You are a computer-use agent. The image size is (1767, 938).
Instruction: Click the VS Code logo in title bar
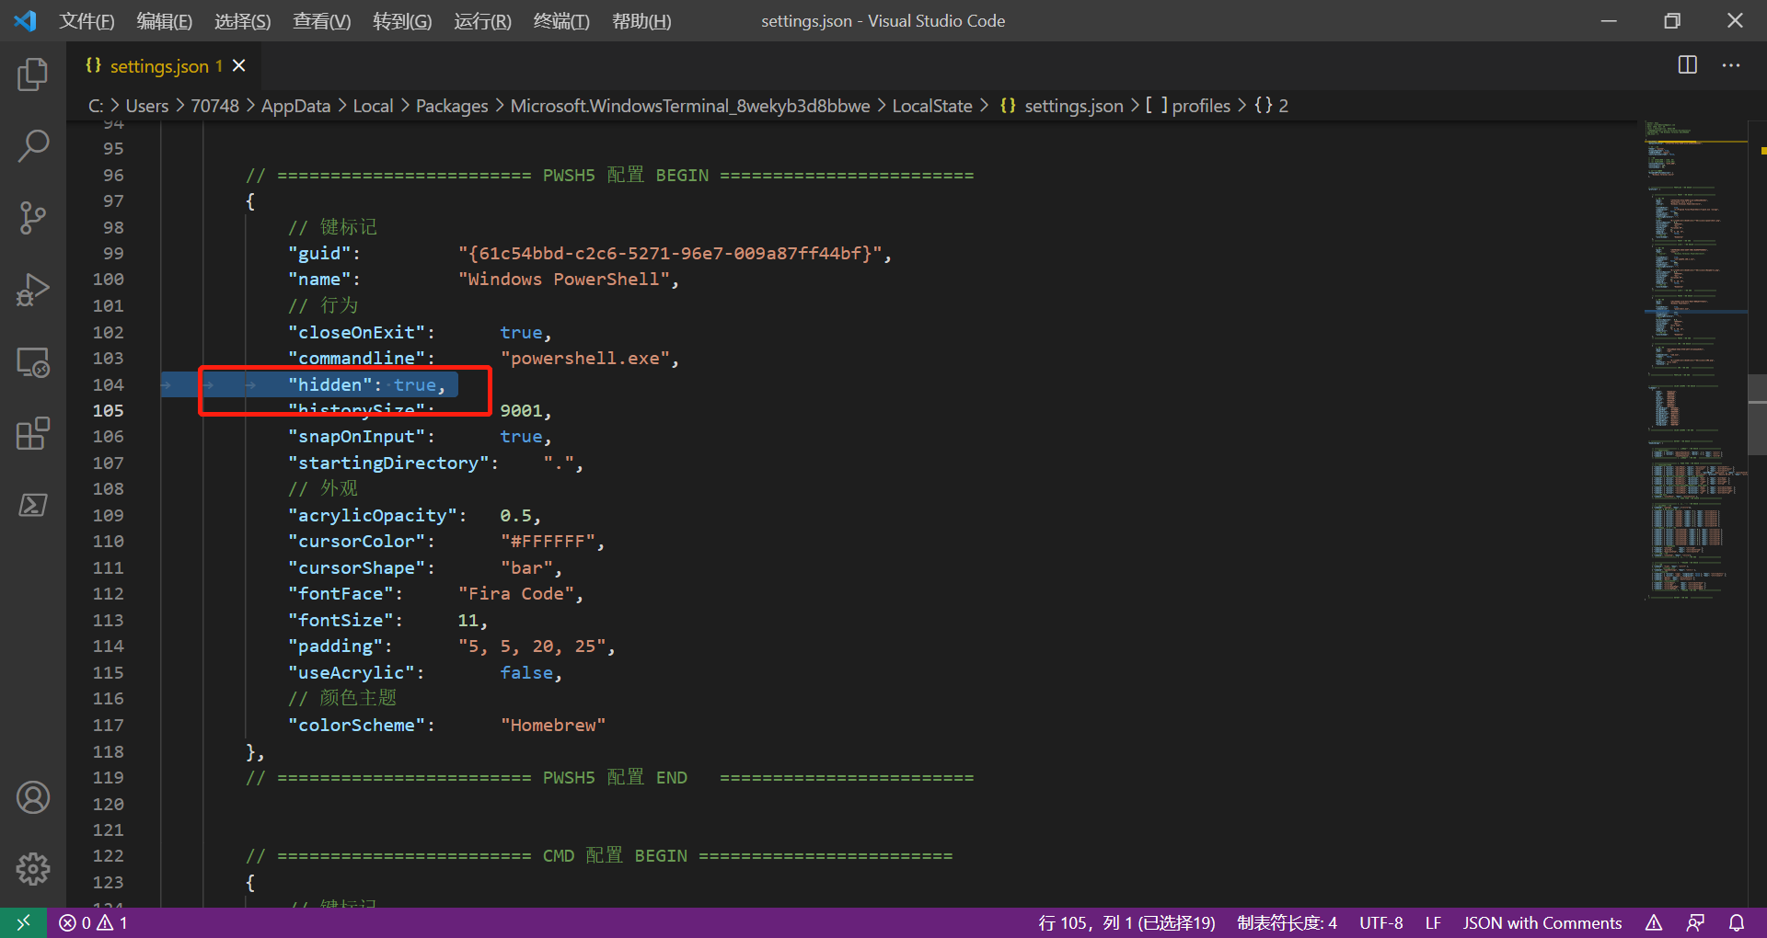26,20
